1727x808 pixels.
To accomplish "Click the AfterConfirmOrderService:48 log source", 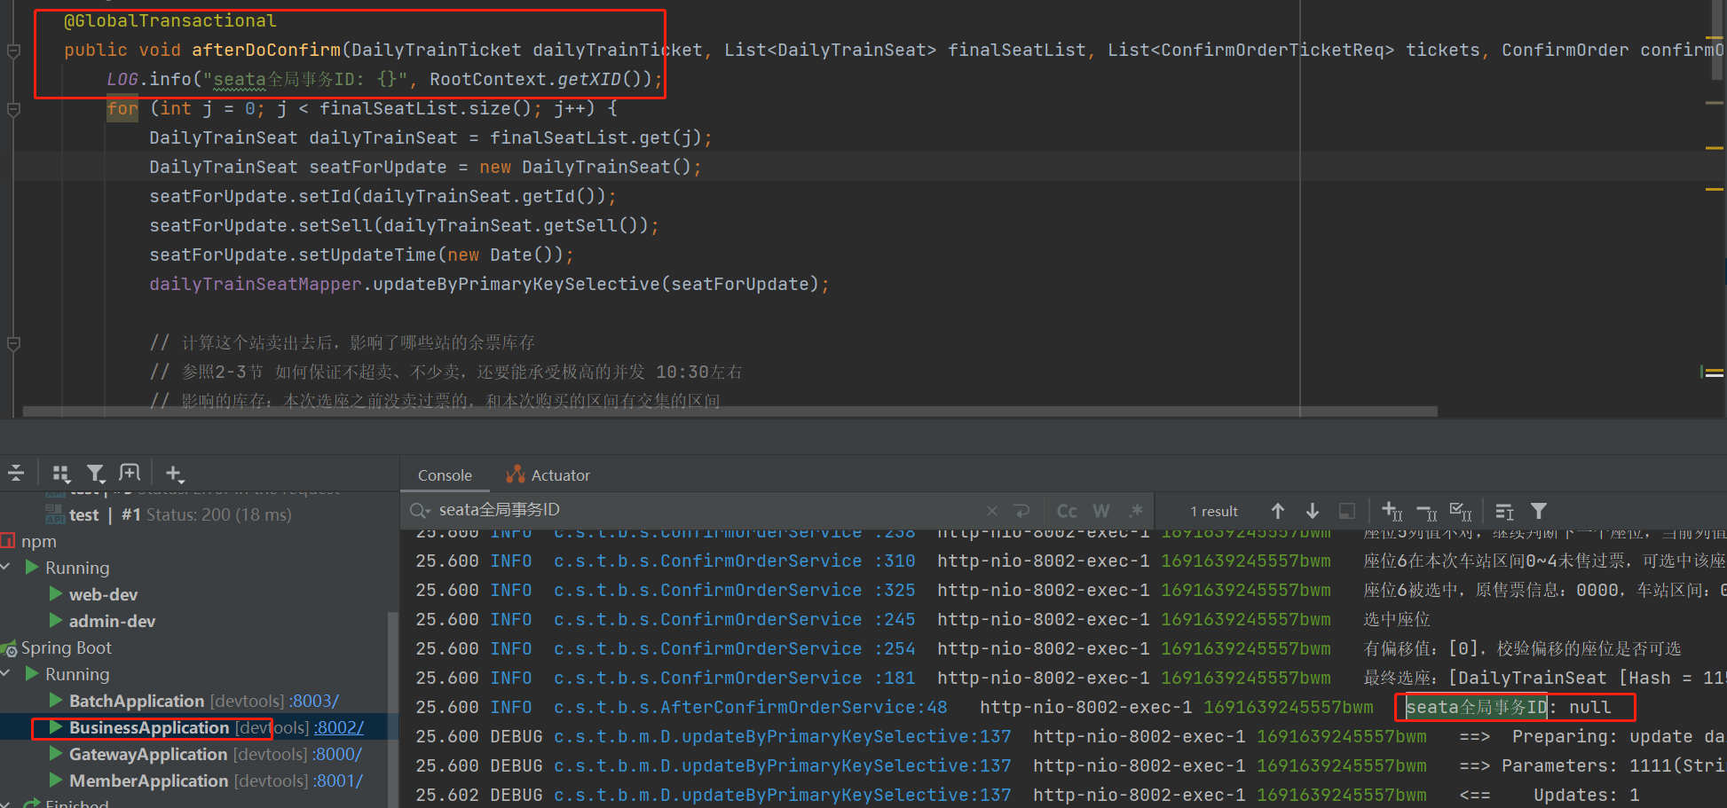I will [751, 707].
